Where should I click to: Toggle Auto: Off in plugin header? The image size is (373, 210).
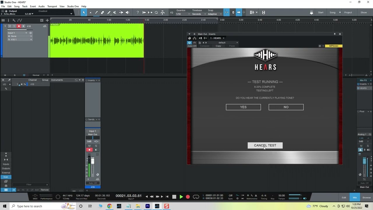pyautogui.click(x=192, y=46)
